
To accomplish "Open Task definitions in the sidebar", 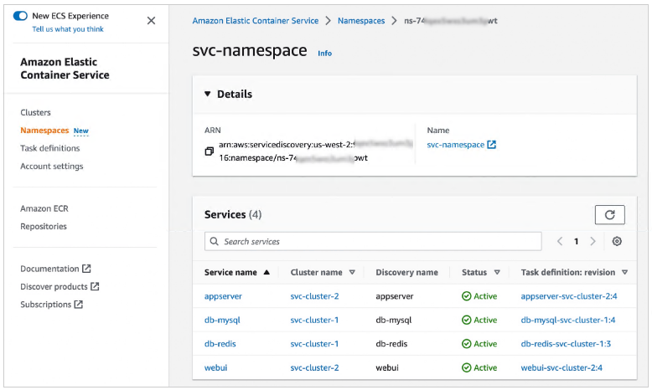I will (50, 148).
